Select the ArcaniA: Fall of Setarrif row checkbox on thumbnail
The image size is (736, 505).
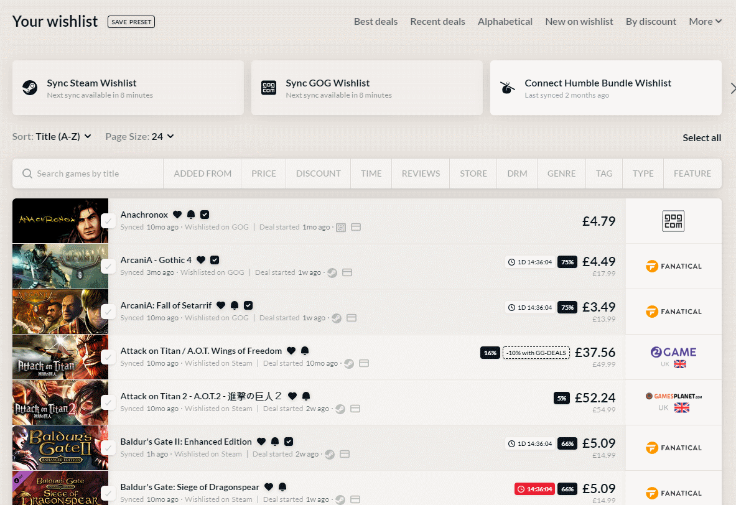coord(108,312)
